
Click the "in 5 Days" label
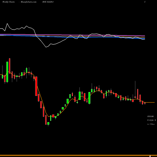point(151,124)
